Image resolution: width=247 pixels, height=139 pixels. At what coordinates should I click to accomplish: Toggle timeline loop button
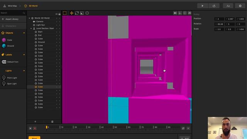coord(183,129)
